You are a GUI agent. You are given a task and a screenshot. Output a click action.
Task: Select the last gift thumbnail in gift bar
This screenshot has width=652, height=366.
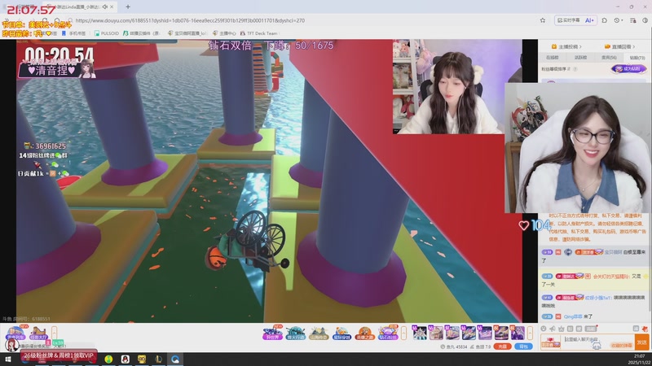518,333
